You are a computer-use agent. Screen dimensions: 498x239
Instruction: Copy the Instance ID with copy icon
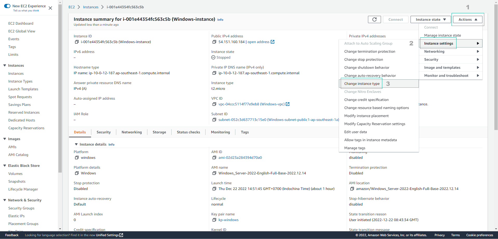click(x=77, y=42)
